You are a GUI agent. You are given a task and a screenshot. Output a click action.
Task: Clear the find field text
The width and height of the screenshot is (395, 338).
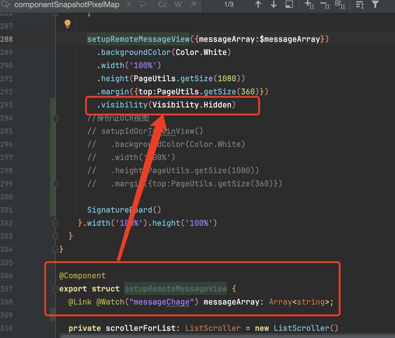pos(129,4)
